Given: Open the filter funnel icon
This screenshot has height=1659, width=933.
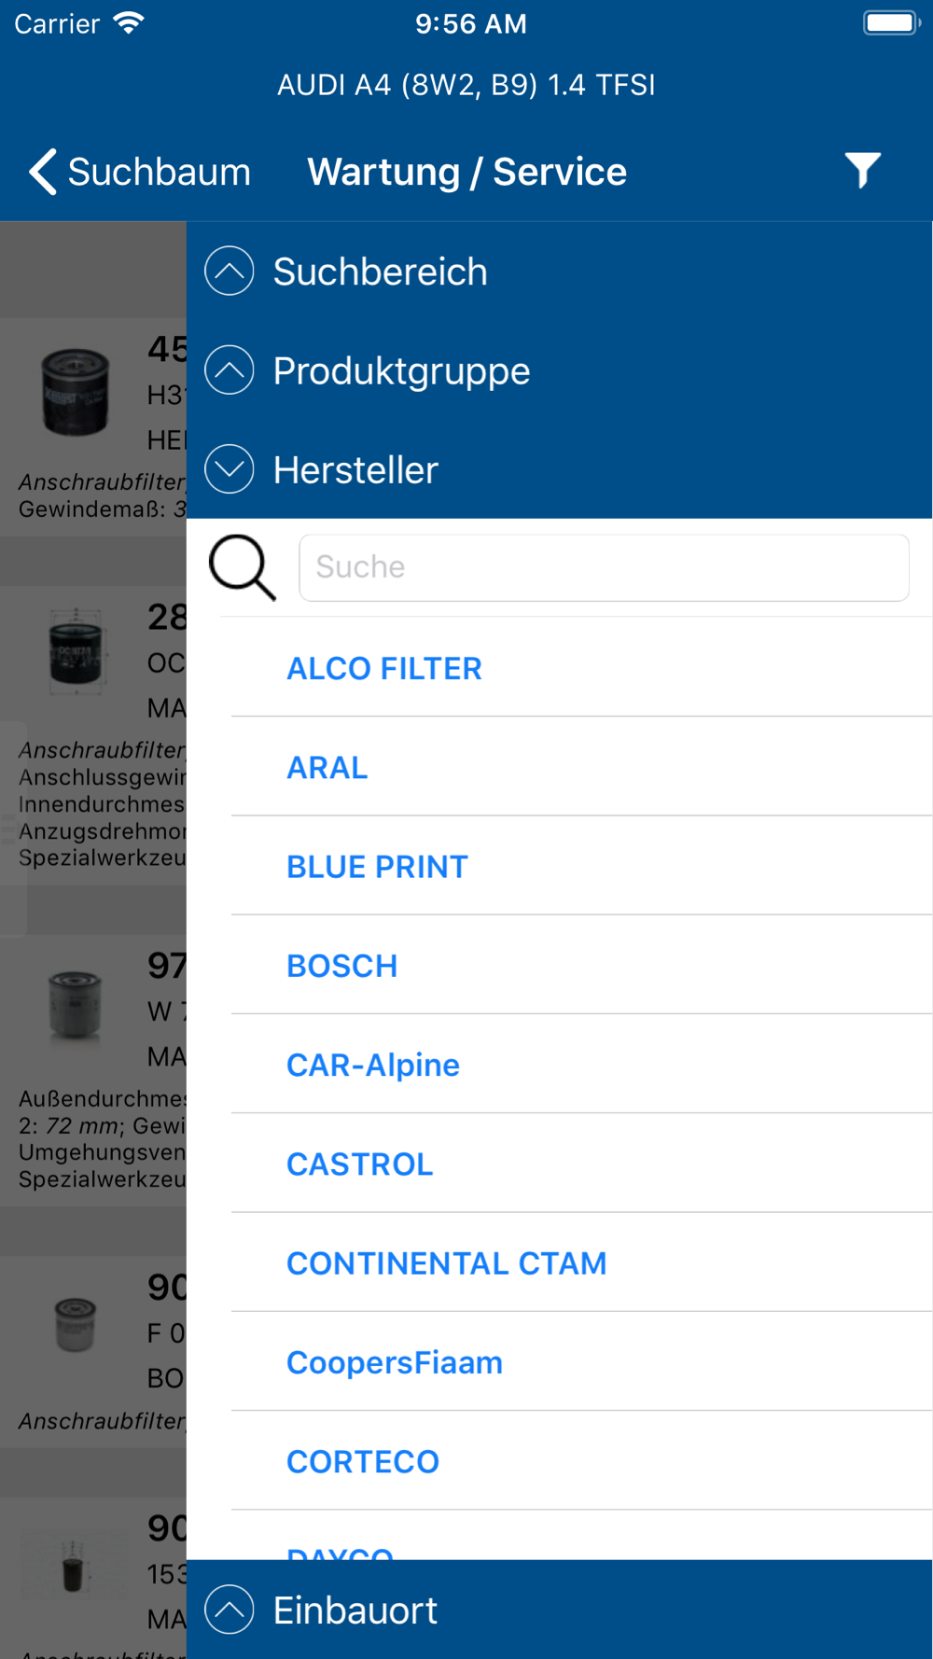Looking at the screenshot, I should point(863,172).
